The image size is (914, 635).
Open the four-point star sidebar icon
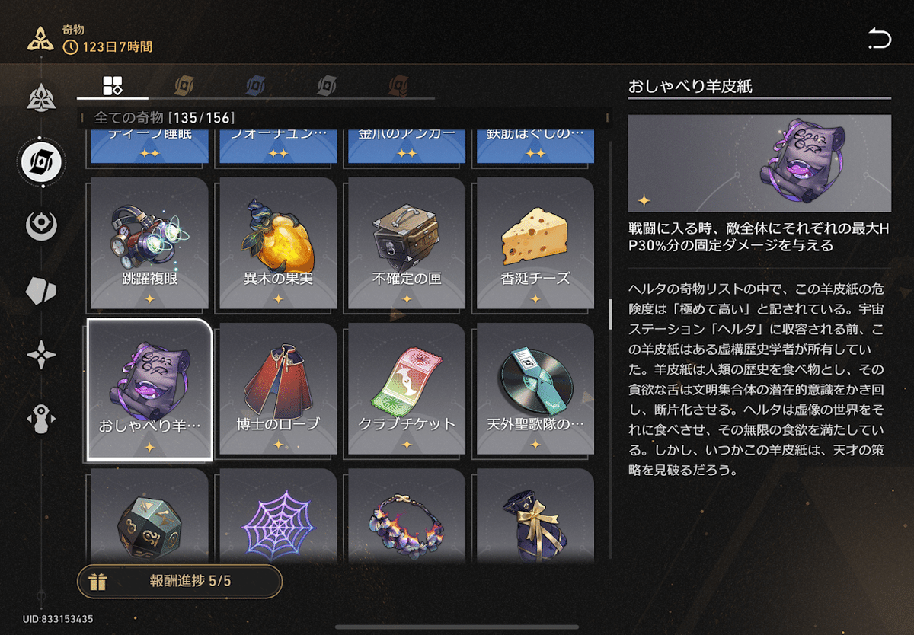[x=41, y=356]
